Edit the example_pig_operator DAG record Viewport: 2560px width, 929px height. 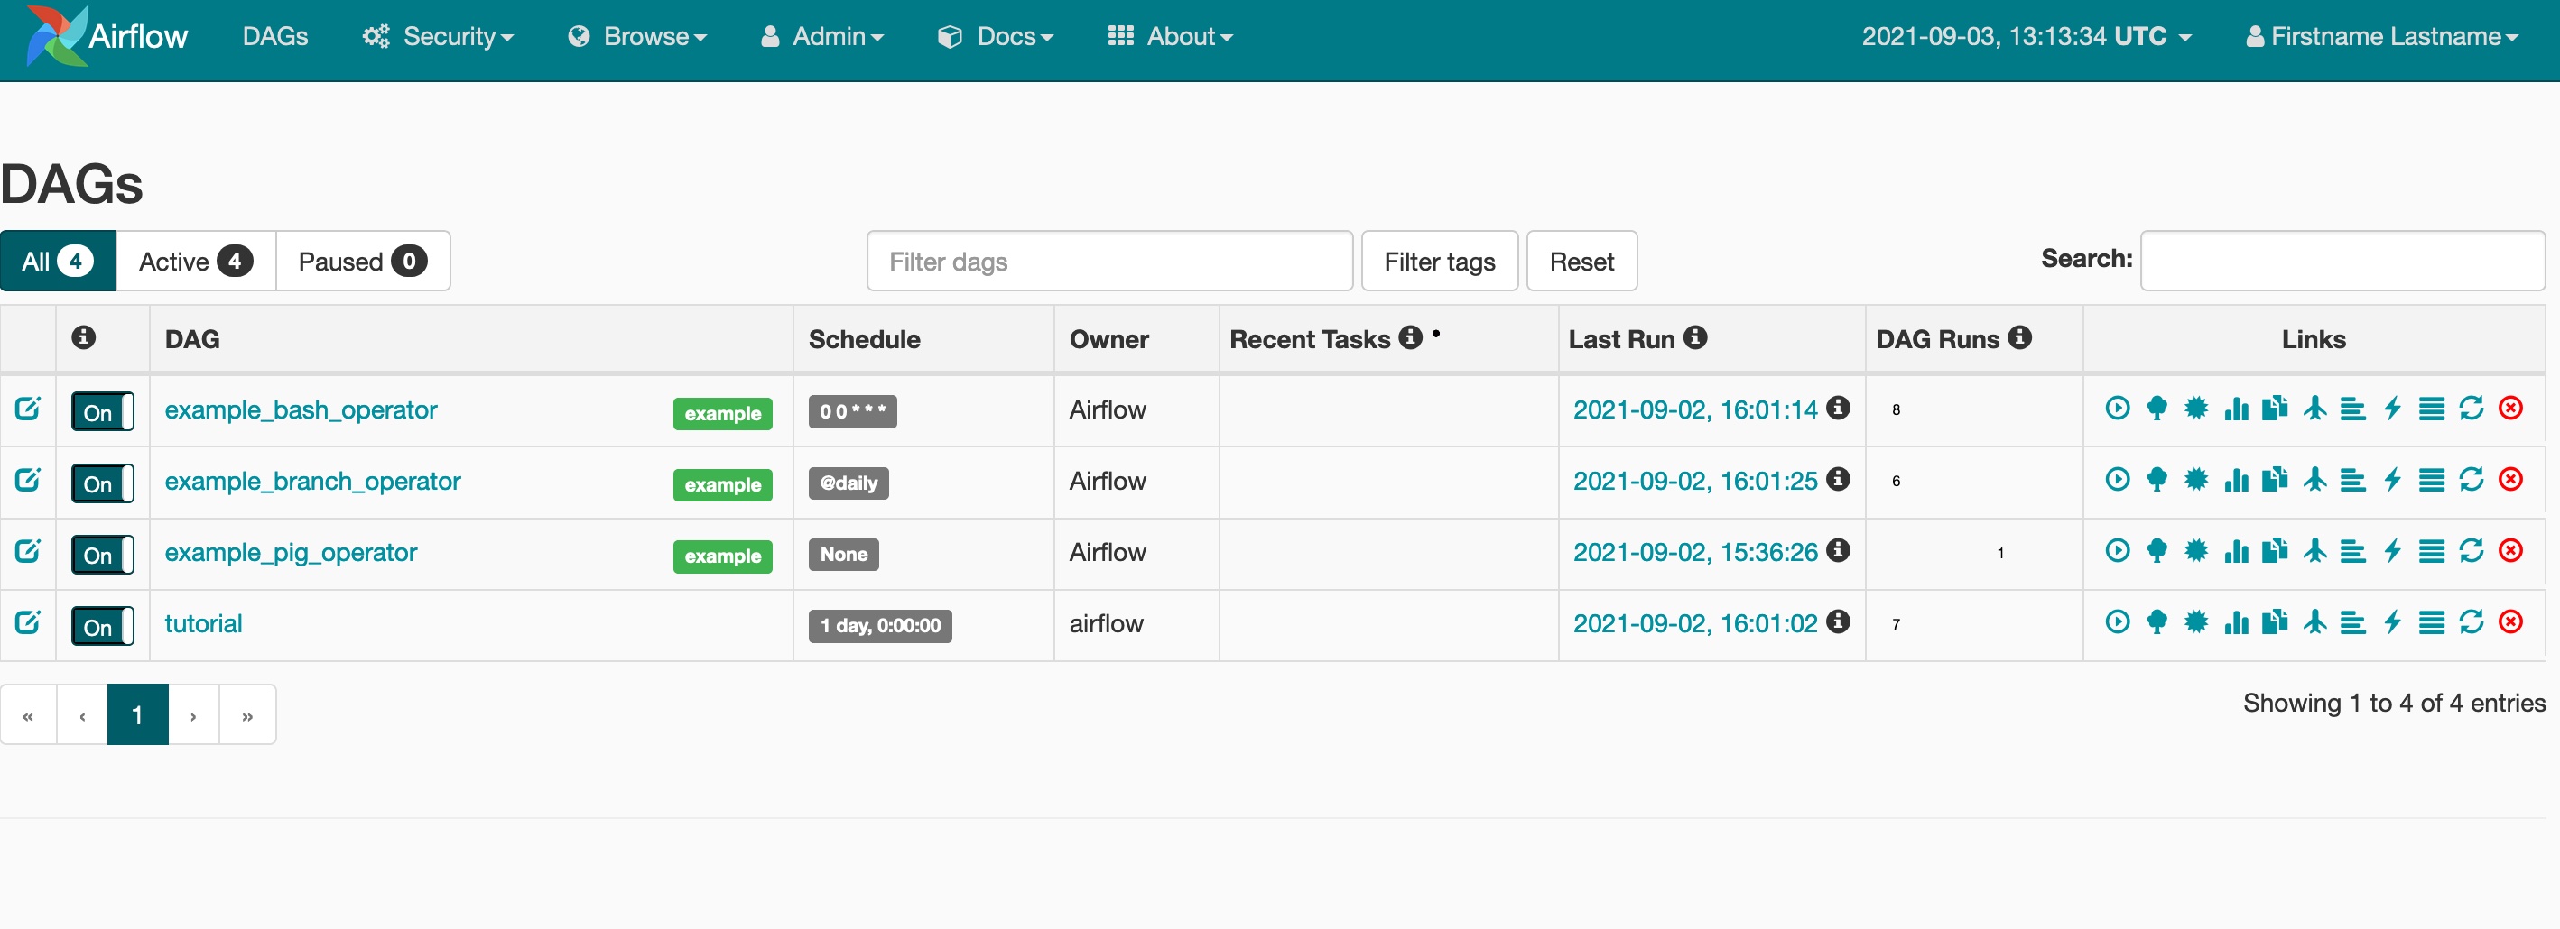coord(28,551)
